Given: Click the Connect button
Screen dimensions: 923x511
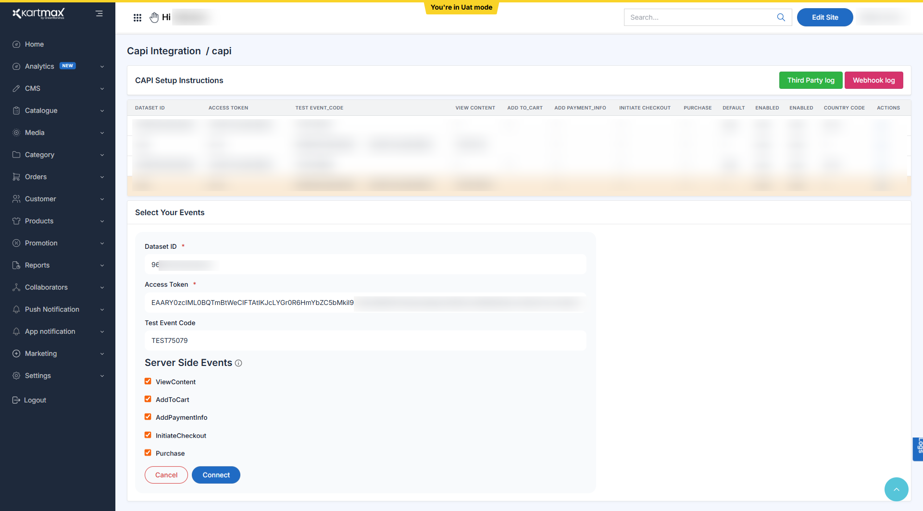Looking at the screenshot, I should [x=216, y=475].
